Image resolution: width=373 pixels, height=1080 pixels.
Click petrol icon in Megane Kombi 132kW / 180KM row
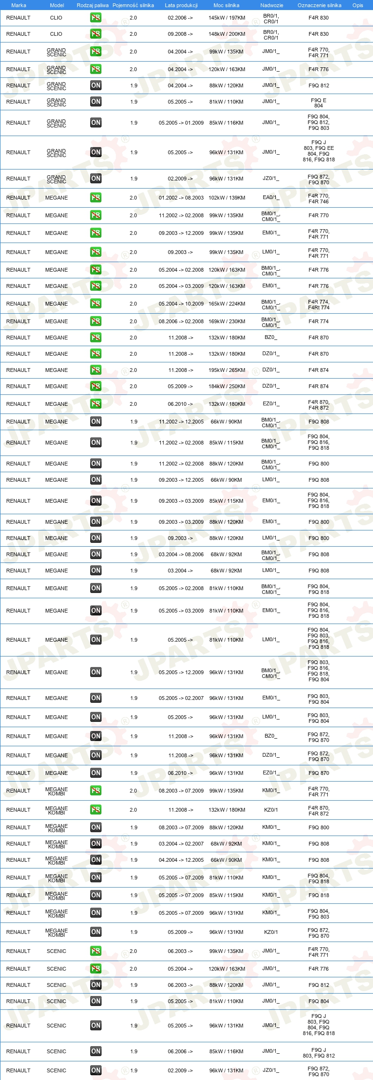click(x=95, y=810)
